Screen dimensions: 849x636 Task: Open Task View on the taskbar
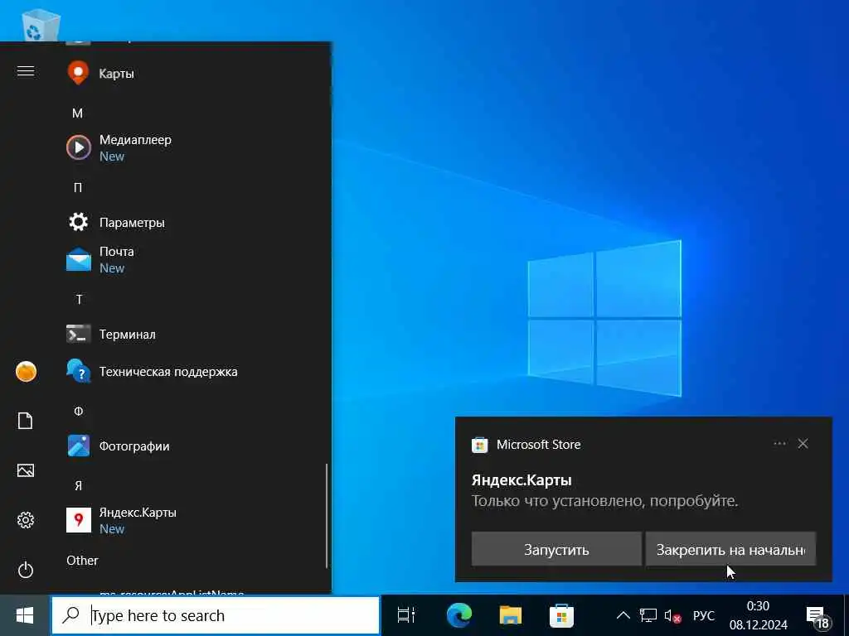coord(406,615)
